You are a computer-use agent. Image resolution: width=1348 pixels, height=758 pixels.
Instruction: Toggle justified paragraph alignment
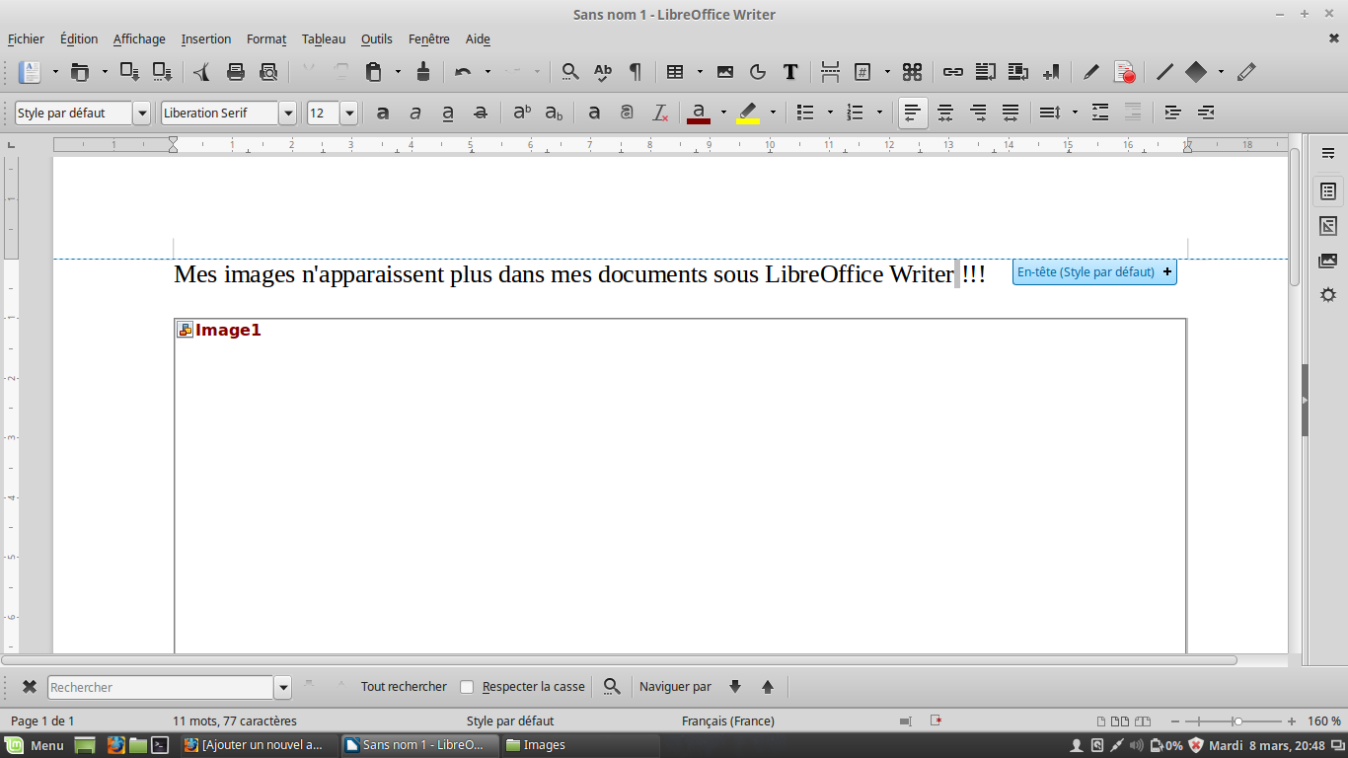[1011, 113]
